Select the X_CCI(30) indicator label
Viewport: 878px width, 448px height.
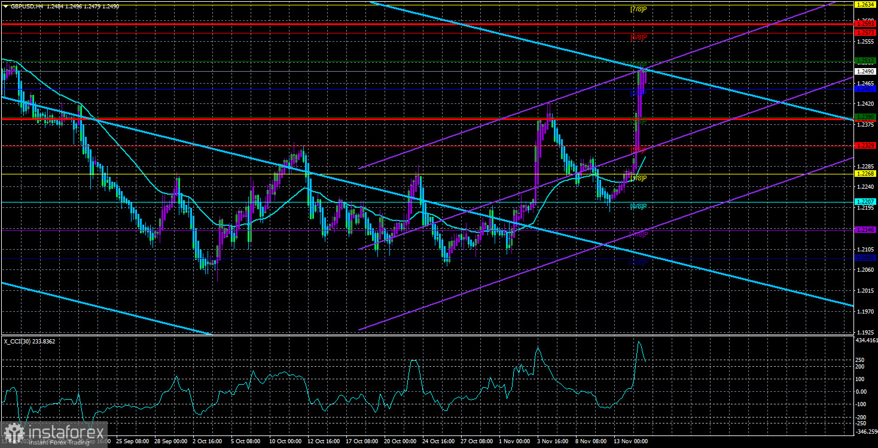pos(30,341)
